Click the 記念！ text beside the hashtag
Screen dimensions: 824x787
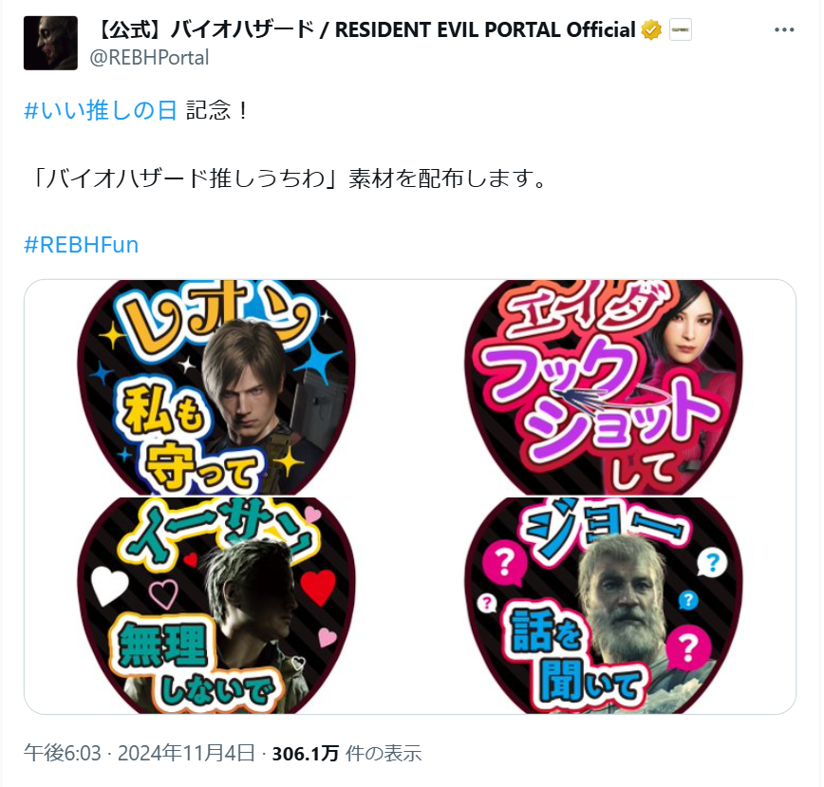(217, 110)
